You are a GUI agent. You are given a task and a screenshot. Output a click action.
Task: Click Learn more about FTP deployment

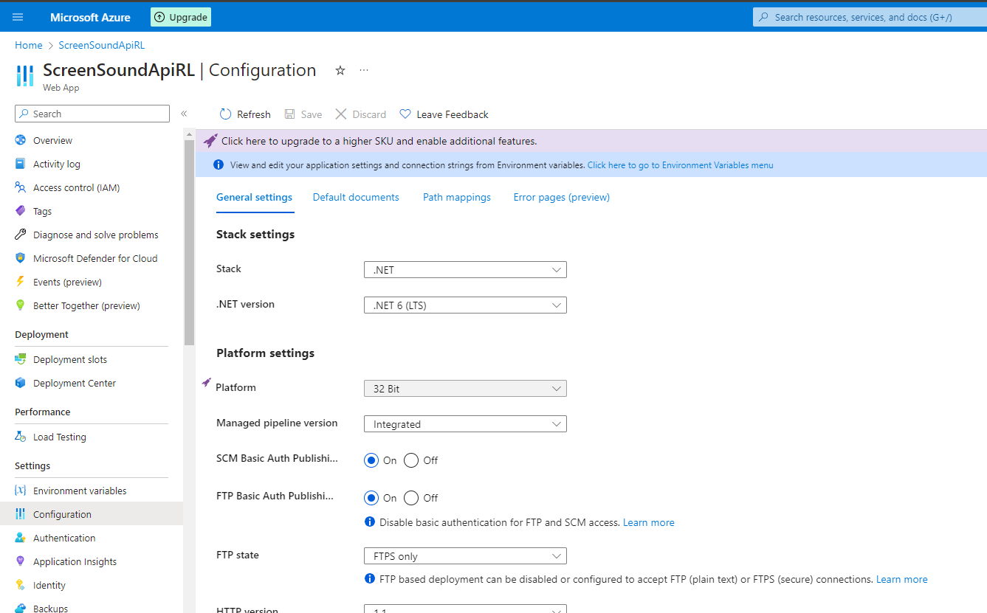pos(902,579)
